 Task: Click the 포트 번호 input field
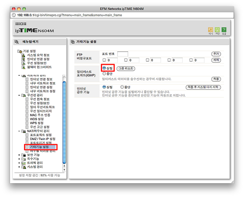click(x=123, y=54)
